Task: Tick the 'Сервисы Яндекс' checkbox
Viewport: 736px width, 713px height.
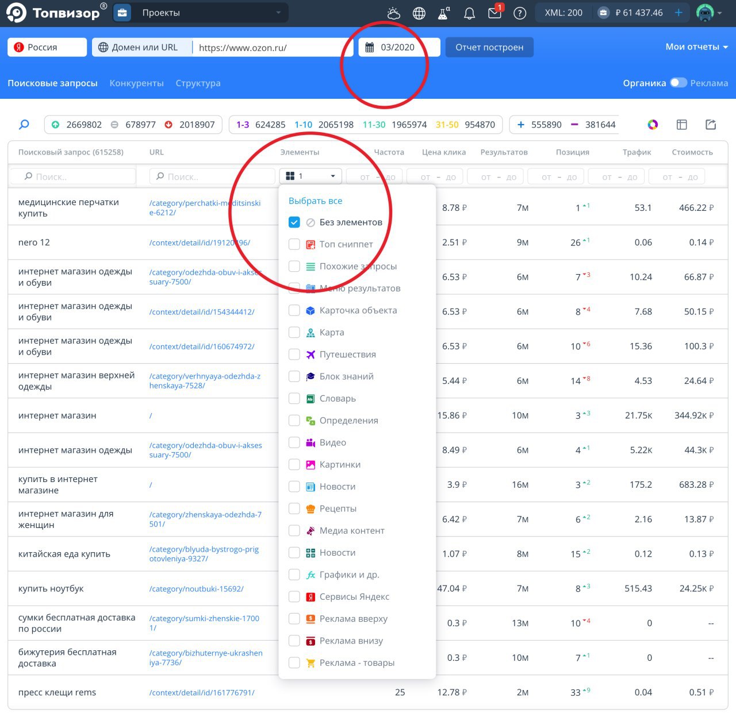Action: [294, 596]
